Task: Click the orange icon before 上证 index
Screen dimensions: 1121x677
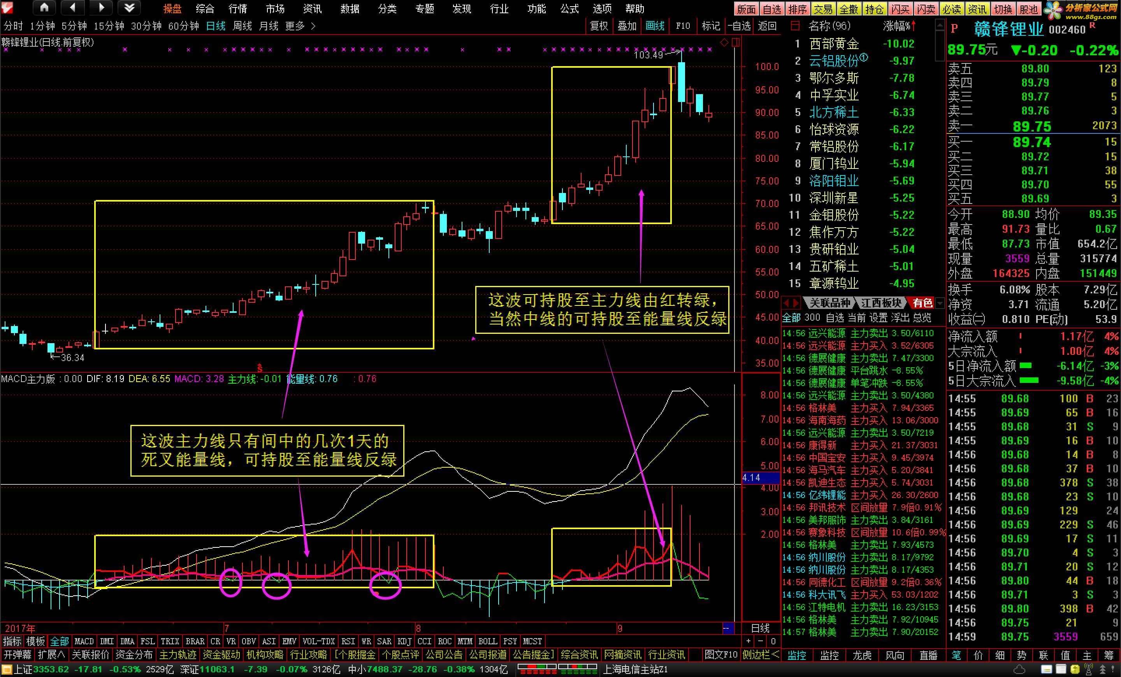Action: [7, 670]
